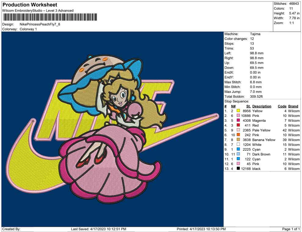Click the Machine value 'Tajima'
302x232 pixels.
pyautogui.click(x=255, y=34)
